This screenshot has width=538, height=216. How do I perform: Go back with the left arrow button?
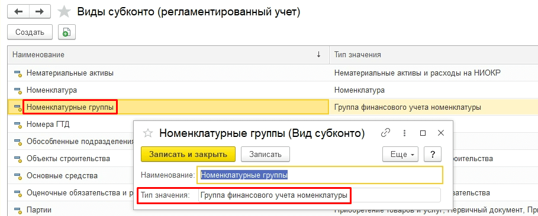(x=18, y=12)
